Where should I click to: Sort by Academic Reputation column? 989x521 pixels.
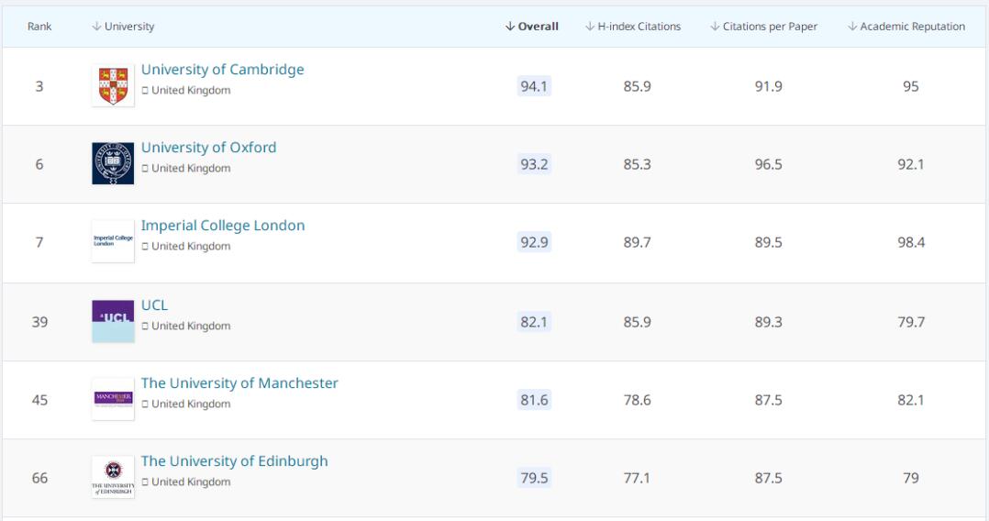[906, 27]
